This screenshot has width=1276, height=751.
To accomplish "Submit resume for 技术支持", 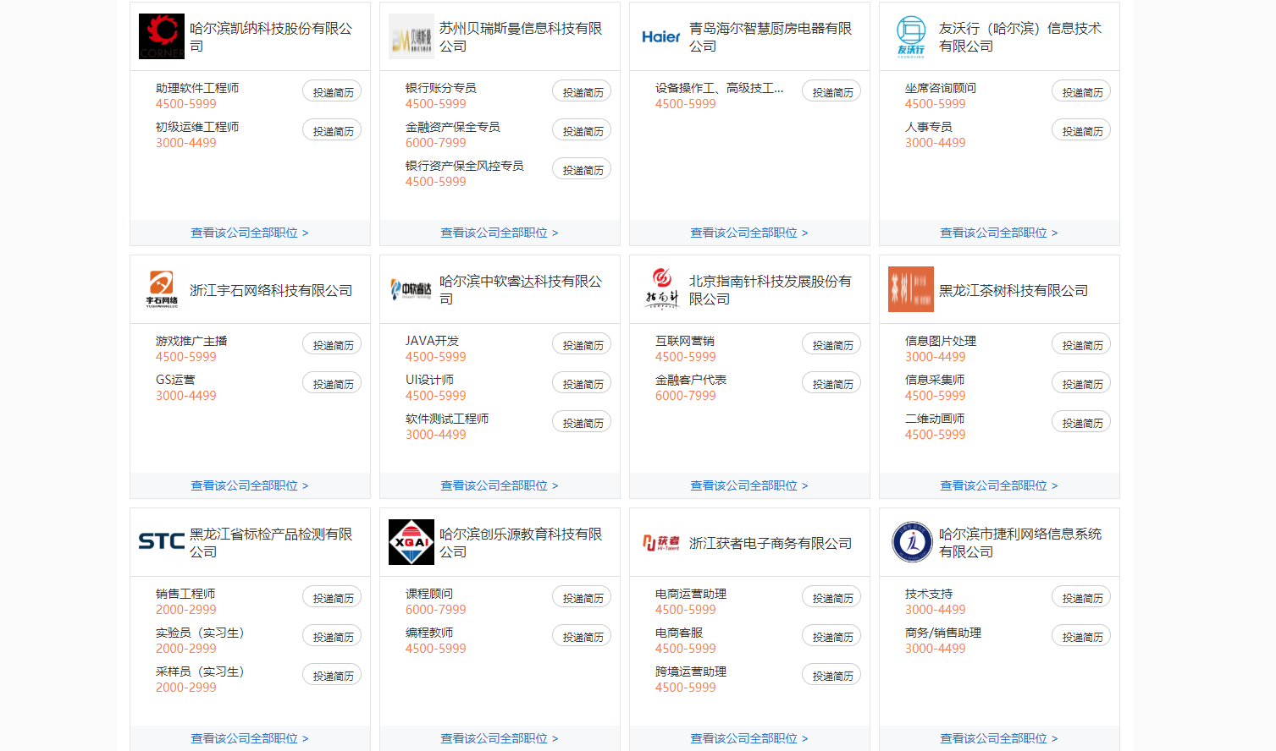I will [1081, 597].
